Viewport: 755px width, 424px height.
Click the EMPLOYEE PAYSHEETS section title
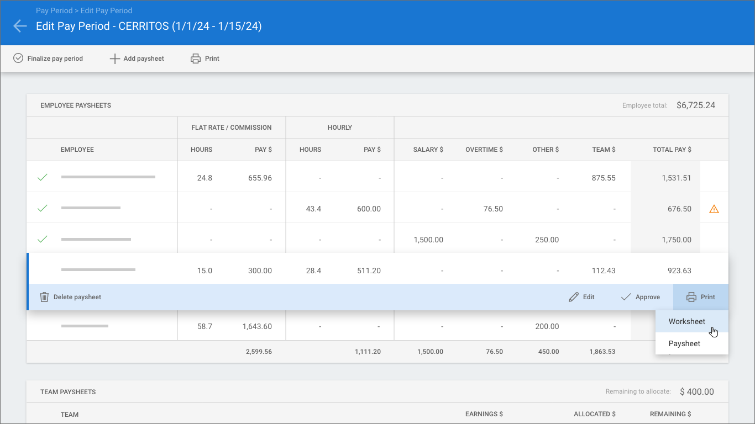(76, 105)
